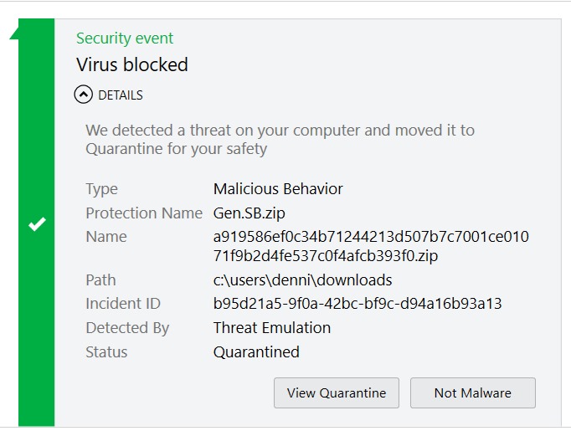Click the Threat Emulation detected-by value

pos(272,327)
